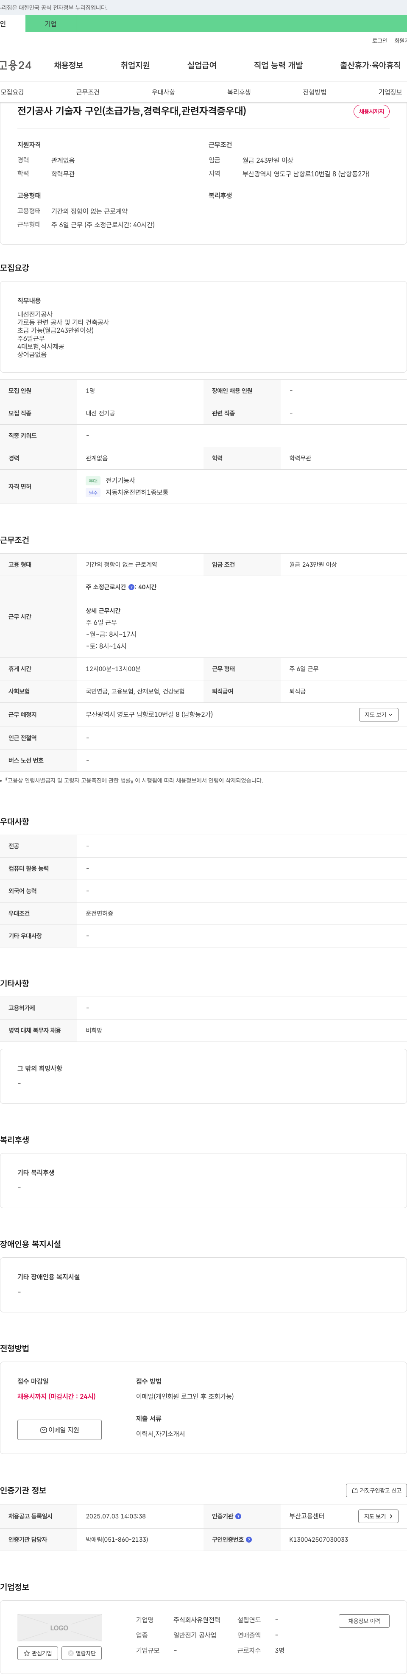Click the 고용24 logo
407x1674 pixels.
(16, 65)
